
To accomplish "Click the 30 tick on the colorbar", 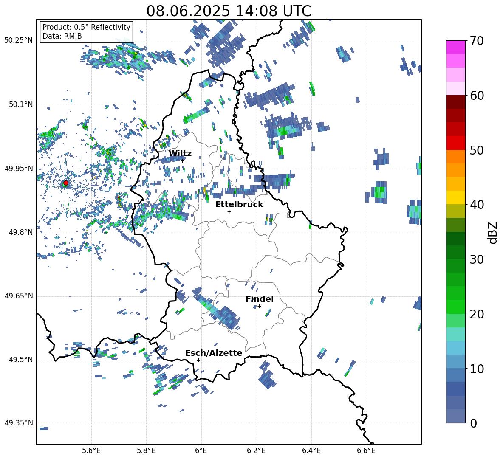I will (x=476, y=259).
